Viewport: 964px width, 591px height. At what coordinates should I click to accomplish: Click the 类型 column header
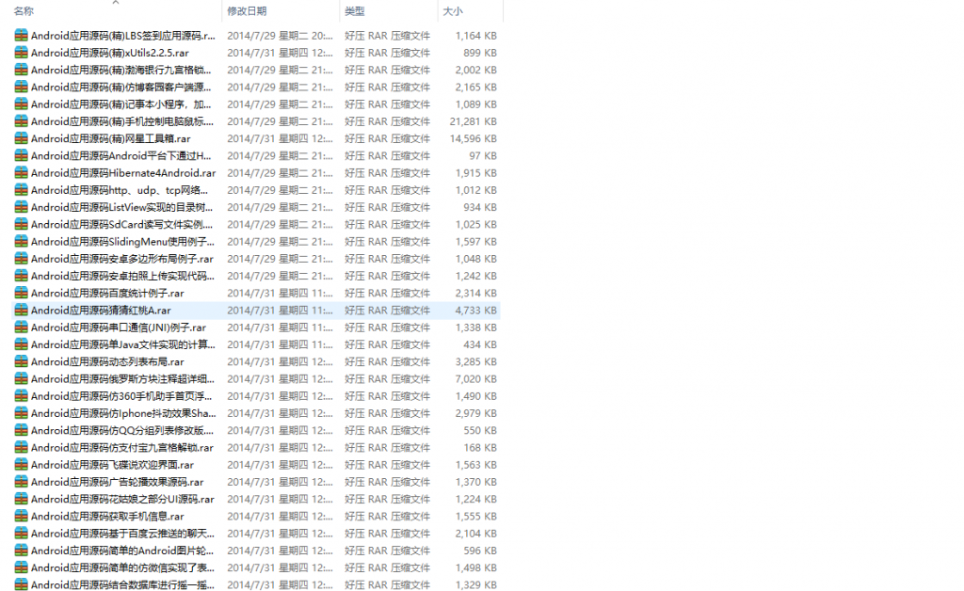(354, 11)
